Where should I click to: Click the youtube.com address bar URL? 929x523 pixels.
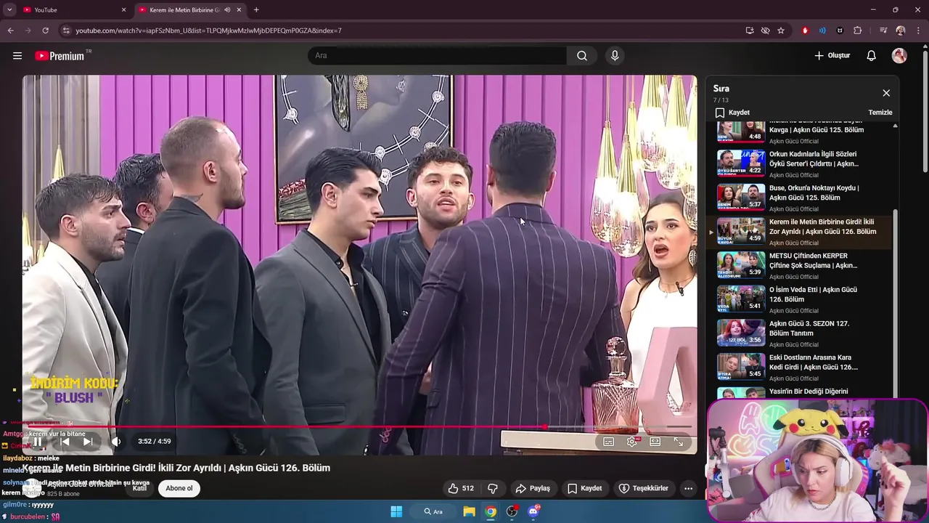coord(209,31)
